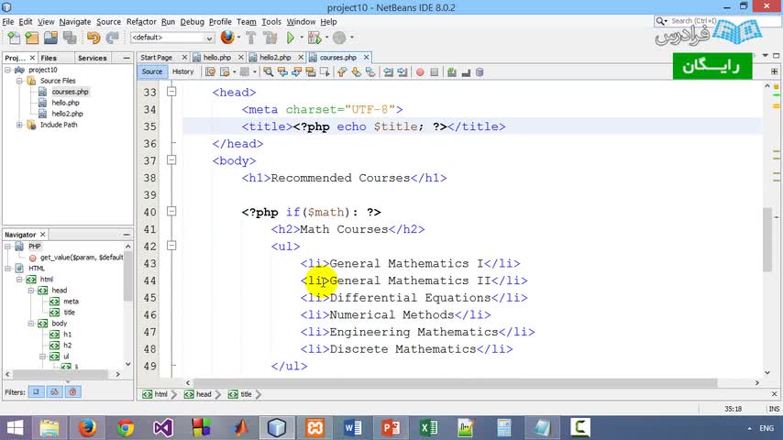Open Profile Project dropdown arrow
The height and width of the screenshot is (440, 783).
[x=351, y=38]
